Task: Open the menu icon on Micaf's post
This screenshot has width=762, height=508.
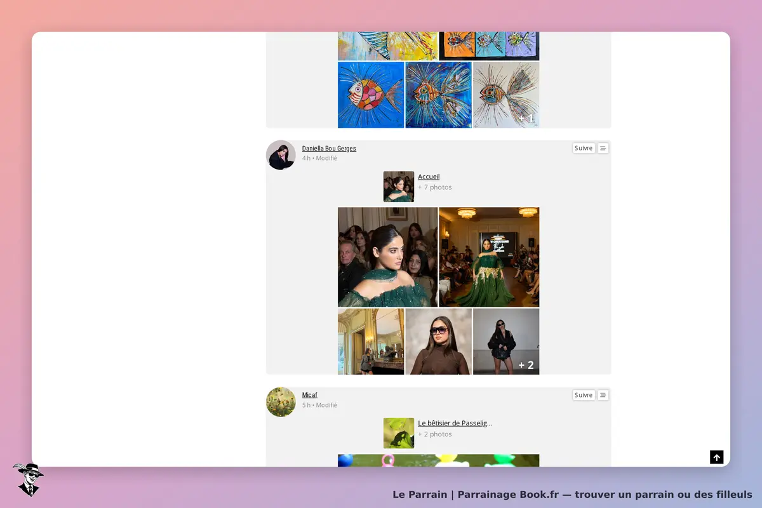Action: click(x=603, y=395)
